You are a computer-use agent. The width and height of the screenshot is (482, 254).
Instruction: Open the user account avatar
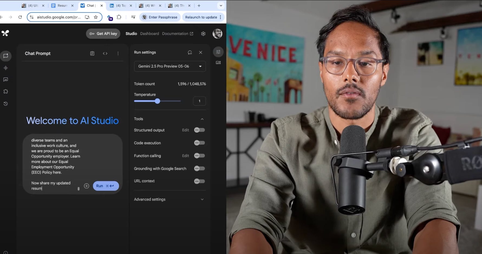point(217,34)
